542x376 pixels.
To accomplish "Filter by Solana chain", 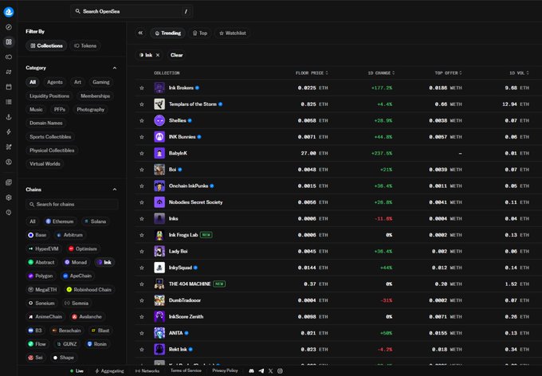I will tap(95, 221).
